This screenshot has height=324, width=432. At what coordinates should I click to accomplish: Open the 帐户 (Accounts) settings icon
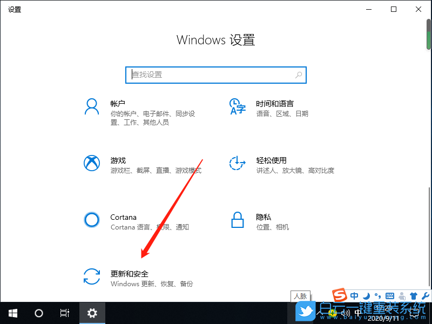(92, 107)
